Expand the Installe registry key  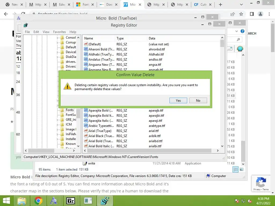point(57,139)
